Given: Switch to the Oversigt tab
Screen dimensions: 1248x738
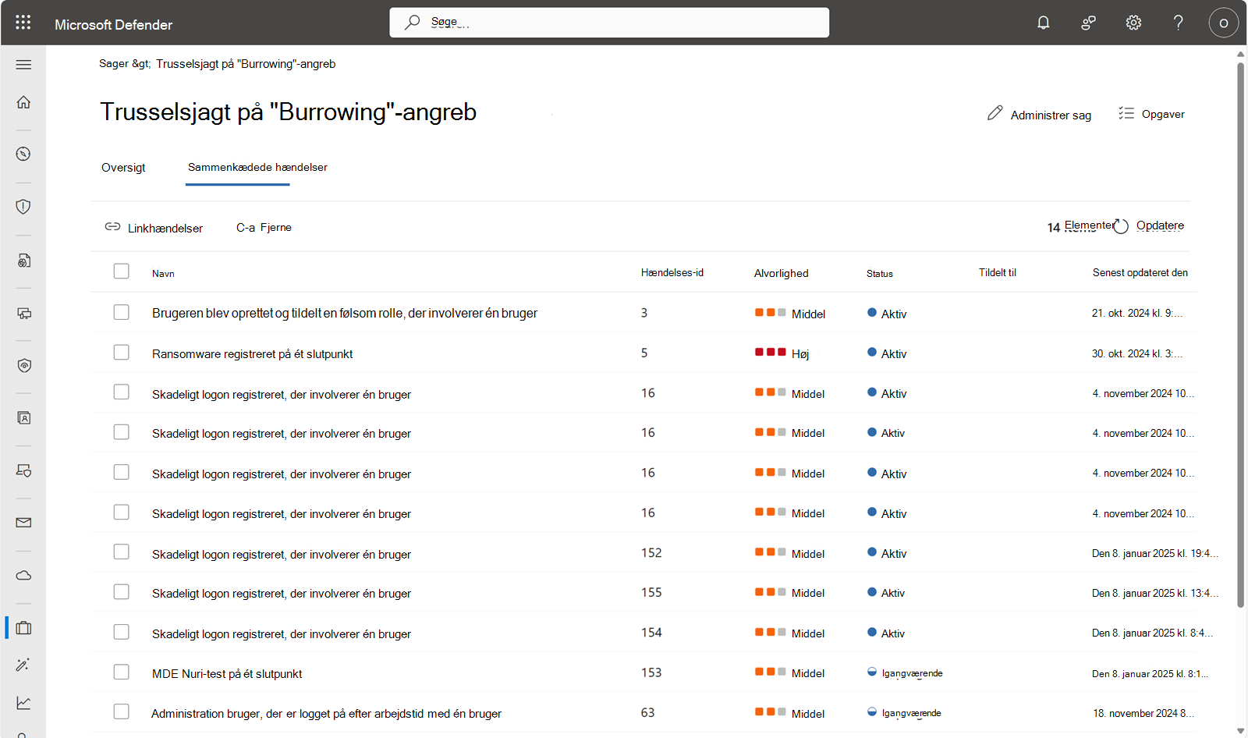Looking at the screenshot, I should 123,168.
